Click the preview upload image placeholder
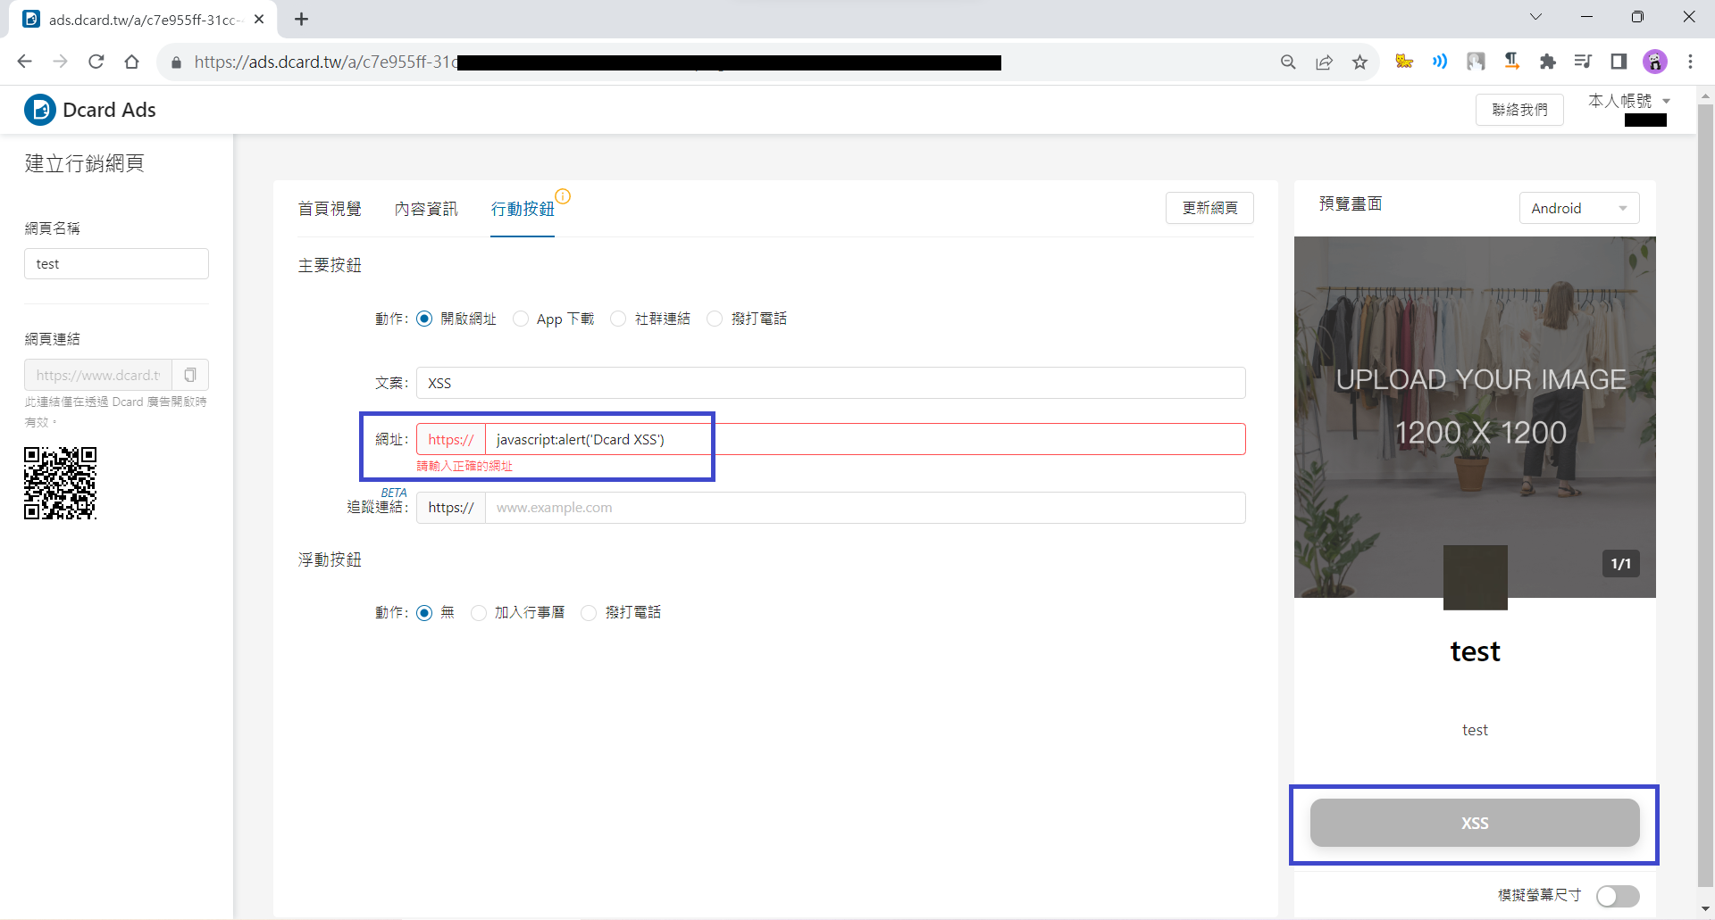 1475,417
